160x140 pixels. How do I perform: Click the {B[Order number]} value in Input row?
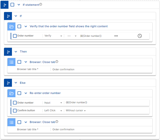76,102
